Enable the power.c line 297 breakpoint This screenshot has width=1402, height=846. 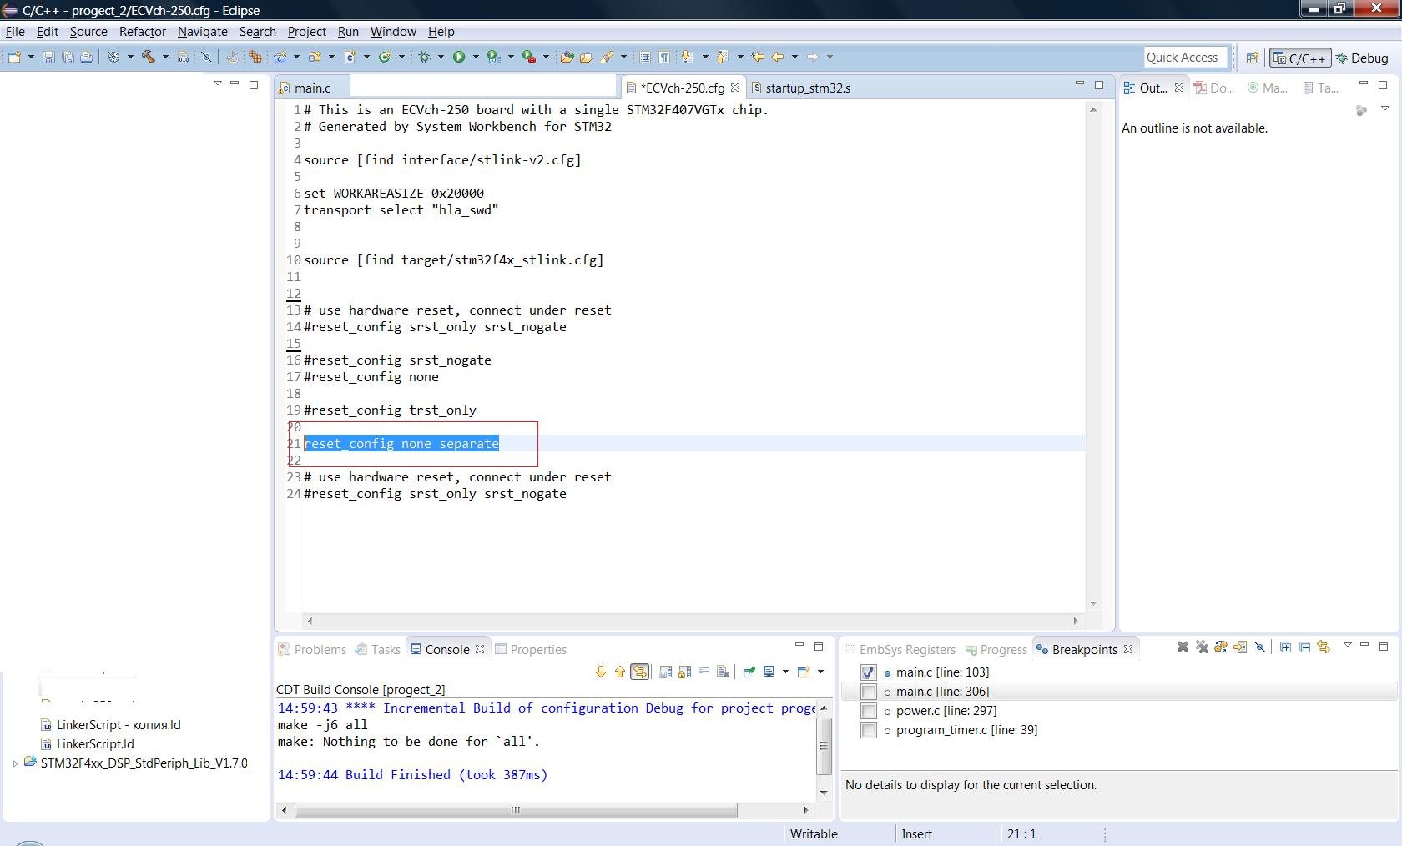coord(868,711)
